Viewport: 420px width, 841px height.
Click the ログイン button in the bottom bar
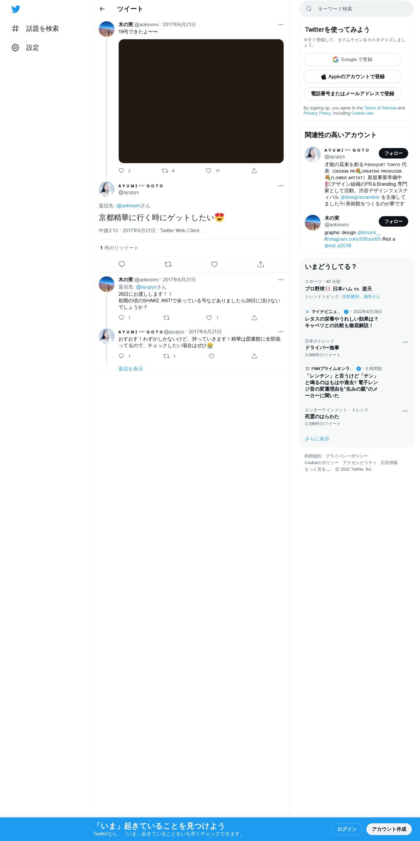tap(347, 829)
